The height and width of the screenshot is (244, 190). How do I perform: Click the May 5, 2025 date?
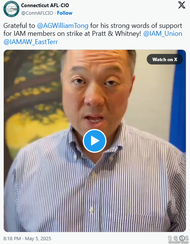[38, 239]
